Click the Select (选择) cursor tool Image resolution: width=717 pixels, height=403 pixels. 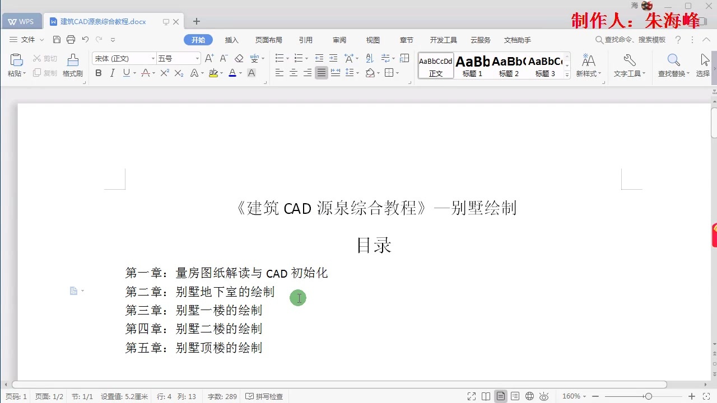tap(704, 65)
